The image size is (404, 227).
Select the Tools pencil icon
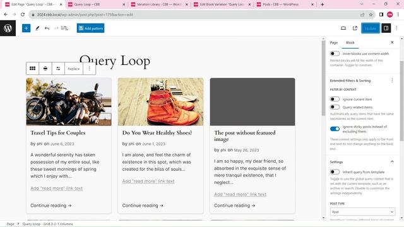(x=37, y=28)
